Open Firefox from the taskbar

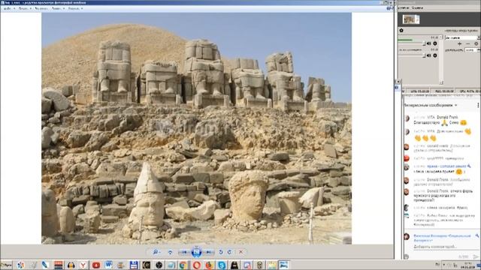(209, 265)
